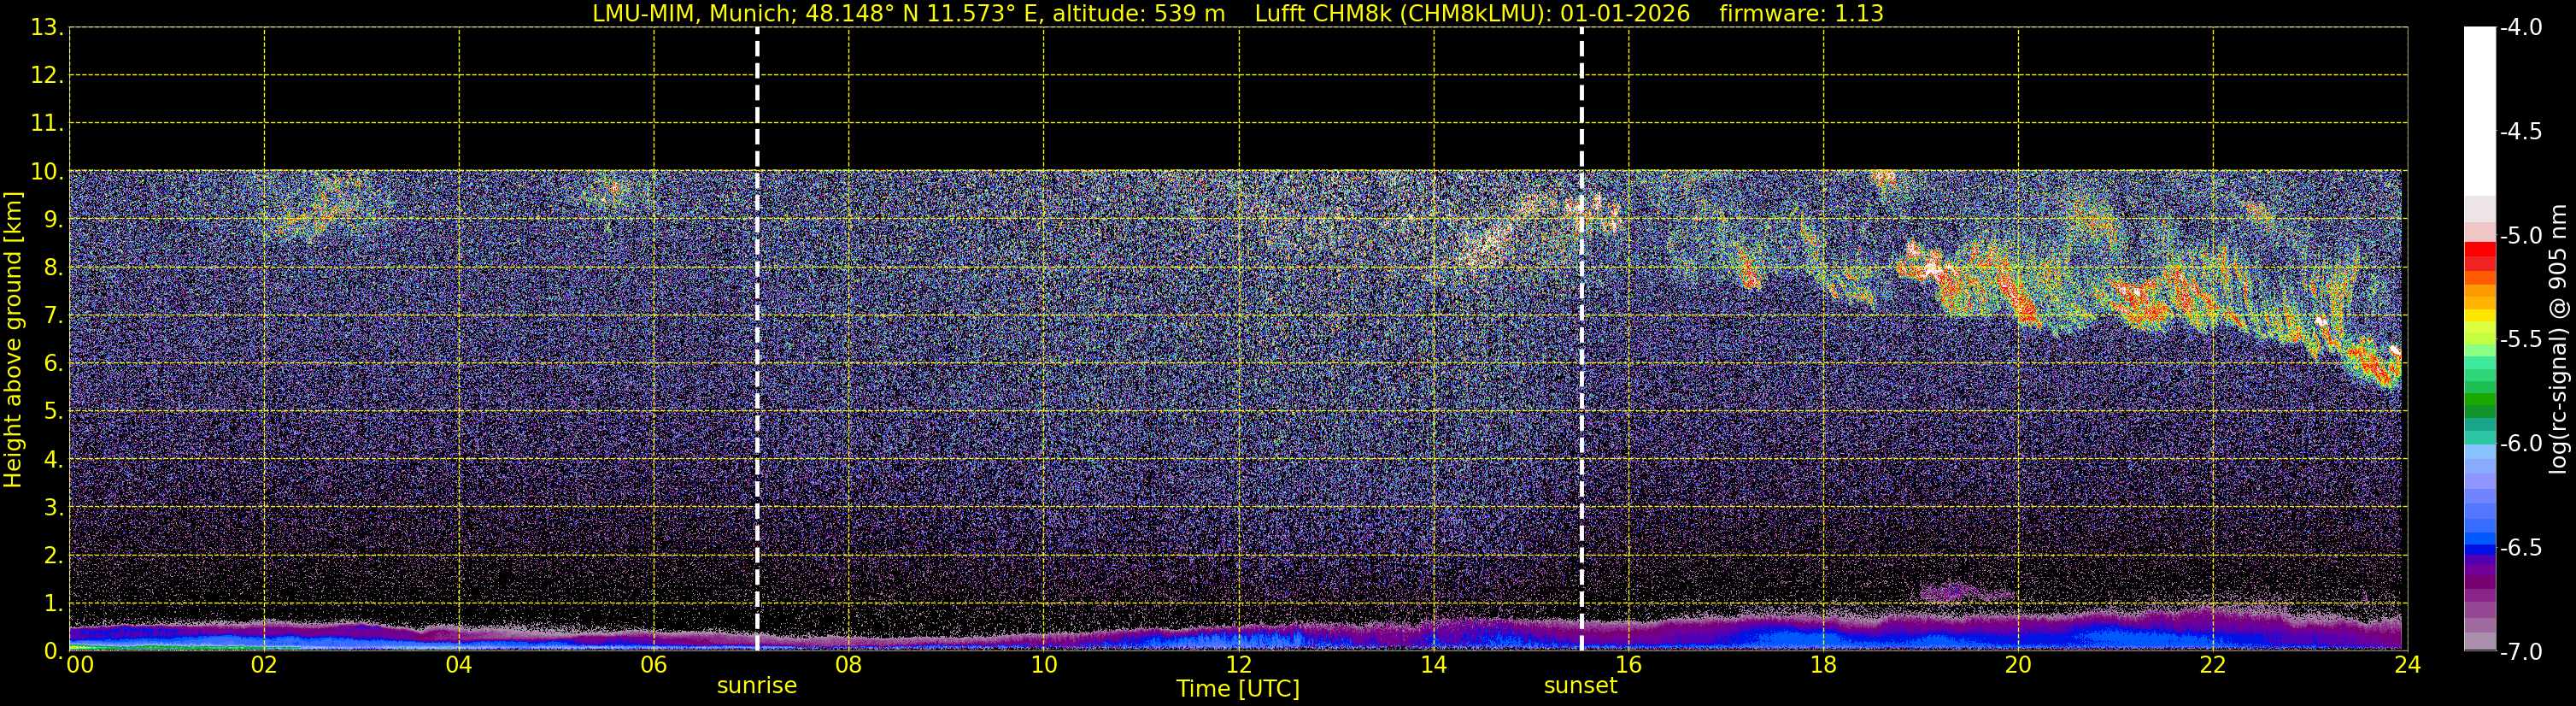
Task: Click the 'Time [UTC]' axis label
Action: pyautogui.click(x=1238, y=689)
